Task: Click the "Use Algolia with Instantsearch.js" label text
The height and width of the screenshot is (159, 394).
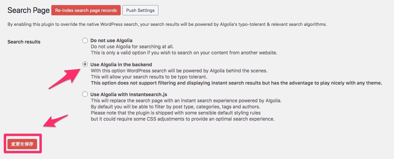Action: click(x=129, y=94)
